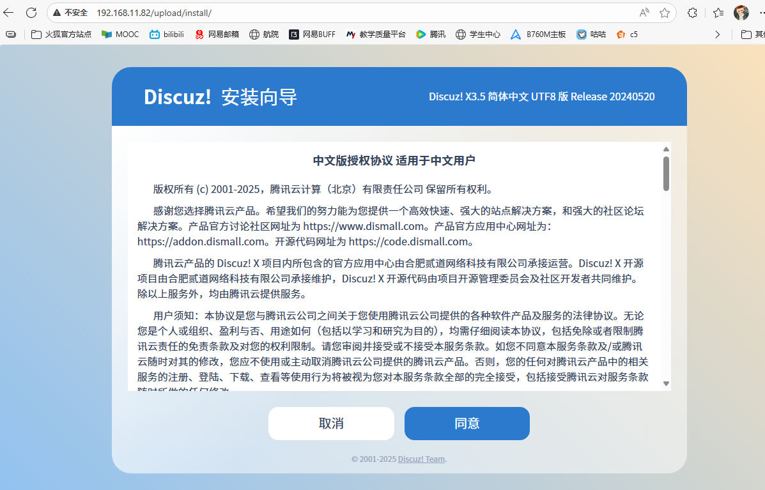Click the Discuz! X3.5 Release 20240520 version text
765x490 pixels.
[x=541, y=96]
